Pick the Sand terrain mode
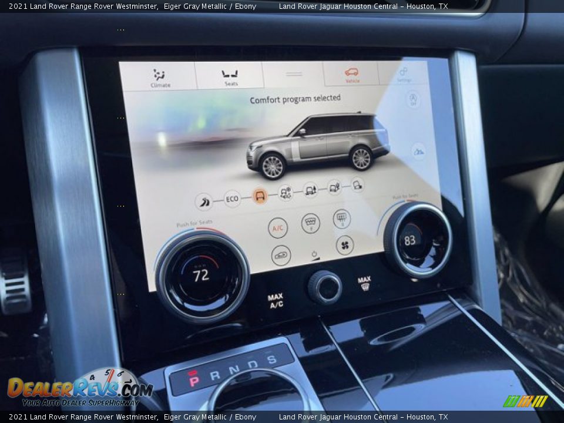This screenshot has width=564, height=423. coord(334,187)
